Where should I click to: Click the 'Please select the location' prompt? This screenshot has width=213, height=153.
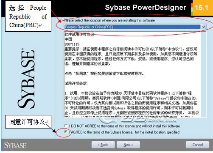coord(109,20)
